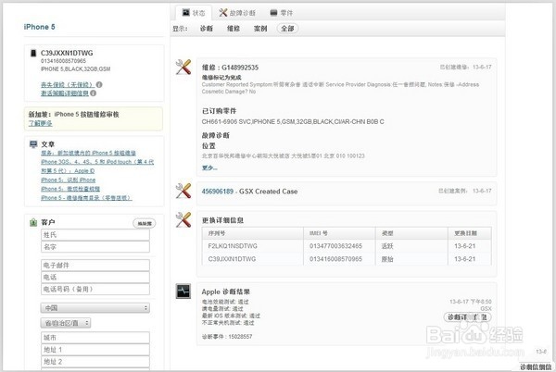Viewport: 556px width, 372px height.
Task: Focus the 电子邮件 input field
Action: coord(95,265)
